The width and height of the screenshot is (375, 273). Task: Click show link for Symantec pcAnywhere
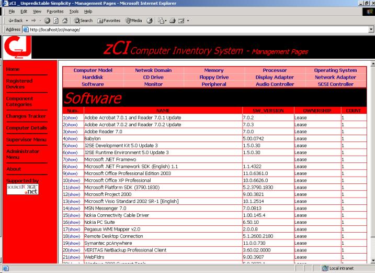tap(74, 243)
